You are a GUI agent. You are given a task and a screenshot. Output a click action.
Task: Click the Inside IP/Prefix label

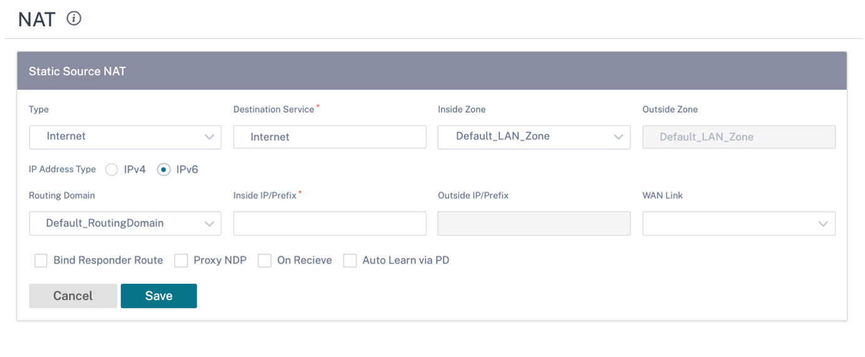[264, 196]
